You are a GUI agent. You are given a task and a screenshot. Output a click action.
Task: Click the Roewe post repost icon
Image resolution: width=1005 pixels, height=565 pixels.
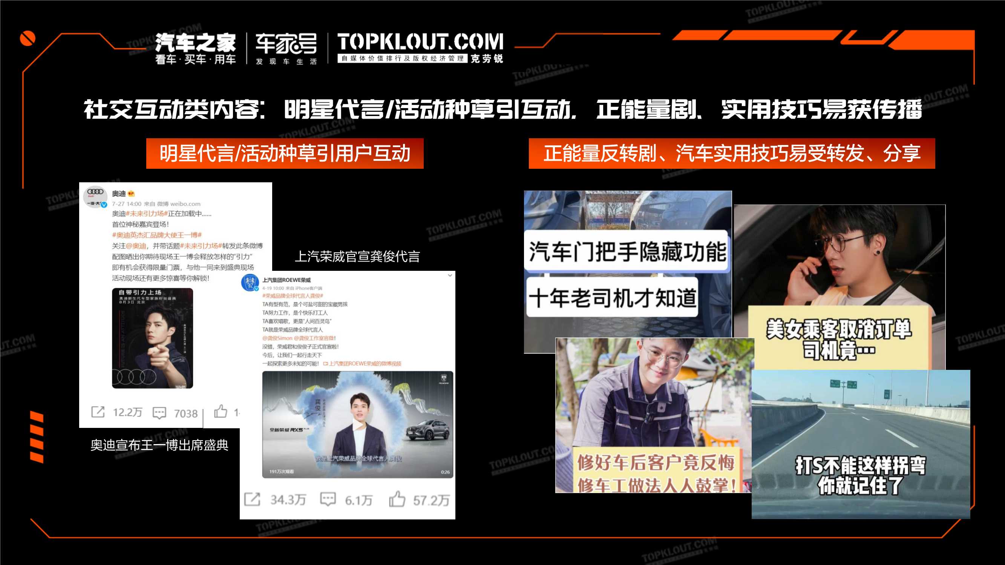click(x=252, y=499)
